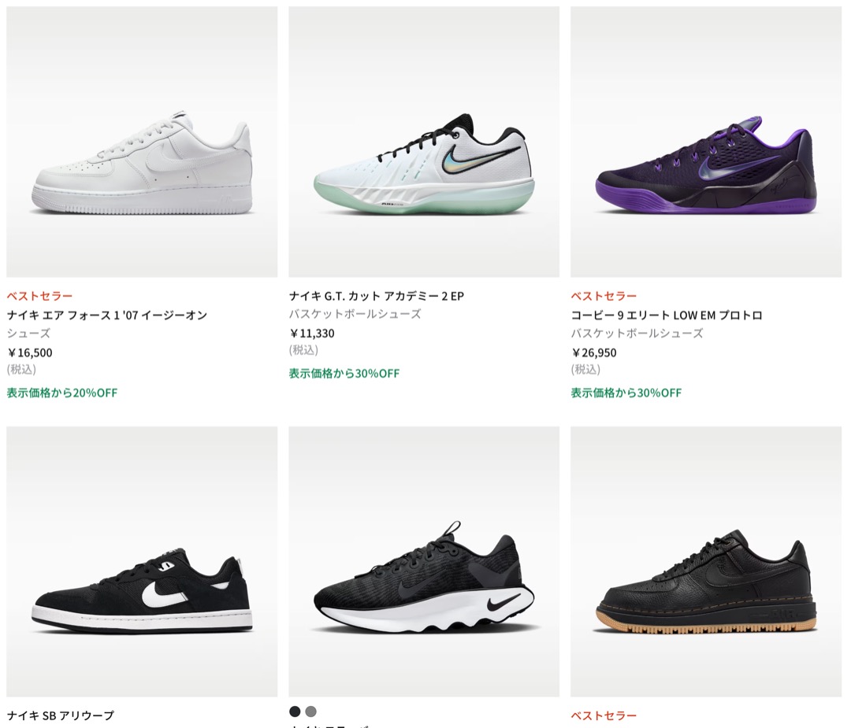Image resolution: width=851 pixels, height=728 pixels.
Task: Click the ¥11,330 price
Action: (312, 333)
